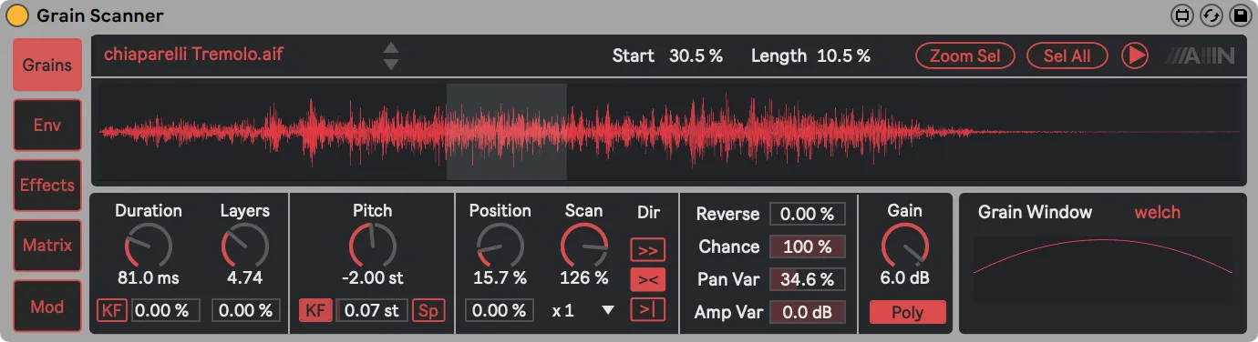1258x342 pixels.
Task: Select the forward >> scan direction
Action: click(x=648, y=249)
